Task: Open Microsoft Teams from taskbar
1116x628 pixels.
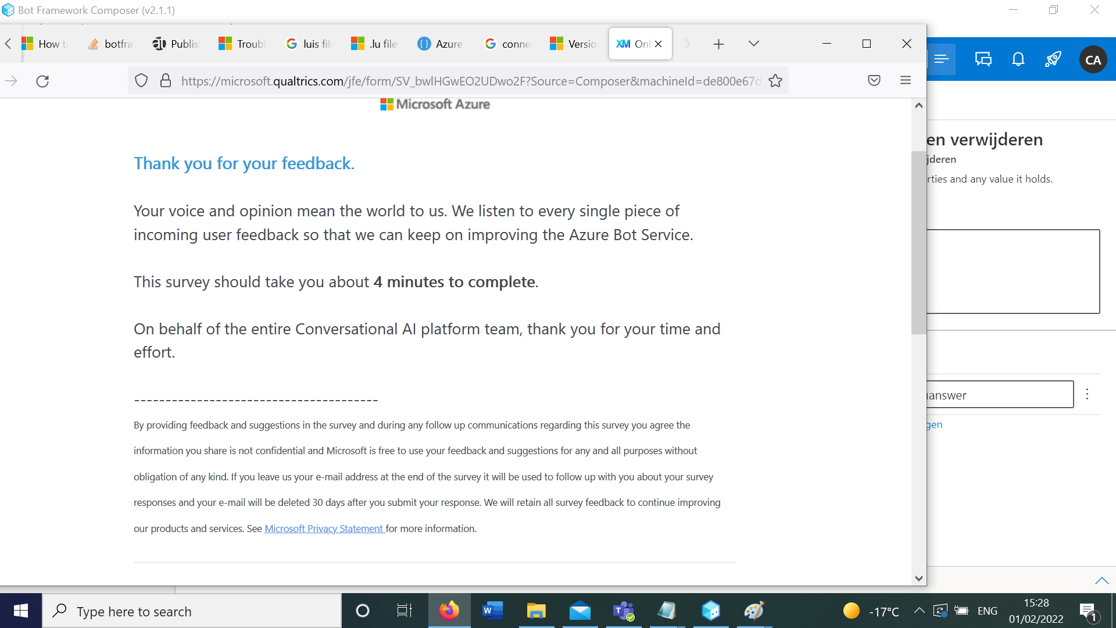Action: (624, 611)
